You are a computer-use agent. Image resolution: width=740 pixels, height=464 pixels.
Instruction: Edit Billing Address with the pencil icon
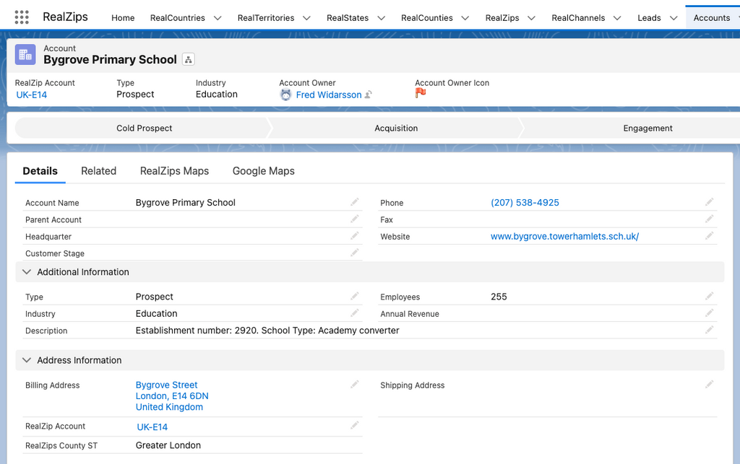(x=354, y=385)
